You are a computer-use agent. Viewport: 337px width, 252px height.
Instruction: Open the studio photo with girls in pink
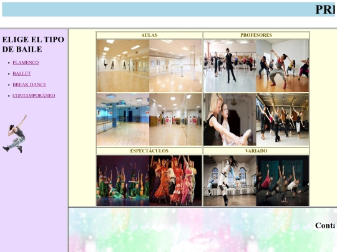coord(175,119)
